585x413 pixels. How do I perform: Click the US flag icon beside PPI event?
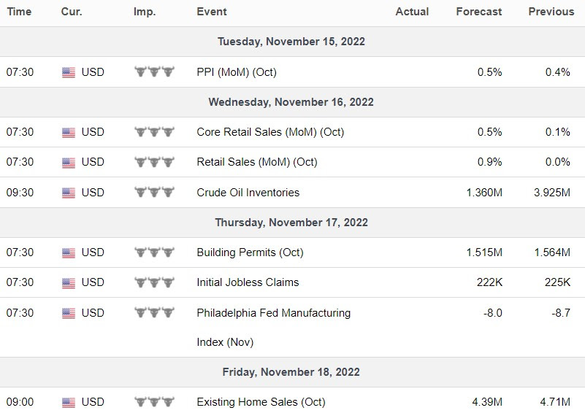[69, 72]
